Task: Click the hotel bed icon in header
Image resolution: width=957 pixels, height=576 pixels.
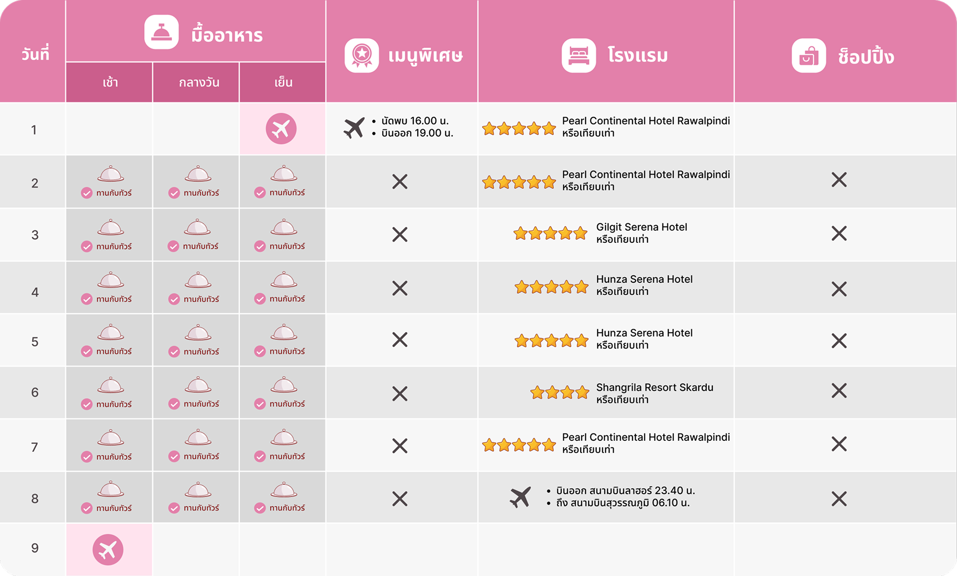Action: (579, 55)
